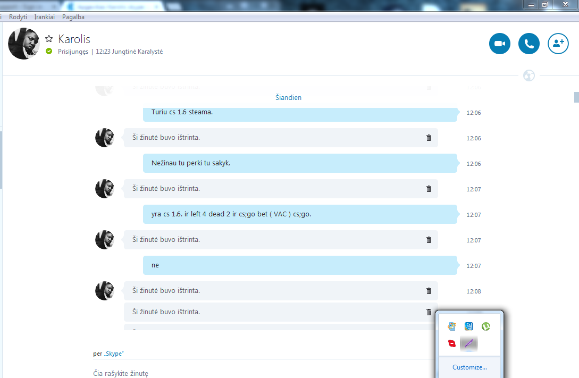Click the red Skype tray icon

click(452, 343)
